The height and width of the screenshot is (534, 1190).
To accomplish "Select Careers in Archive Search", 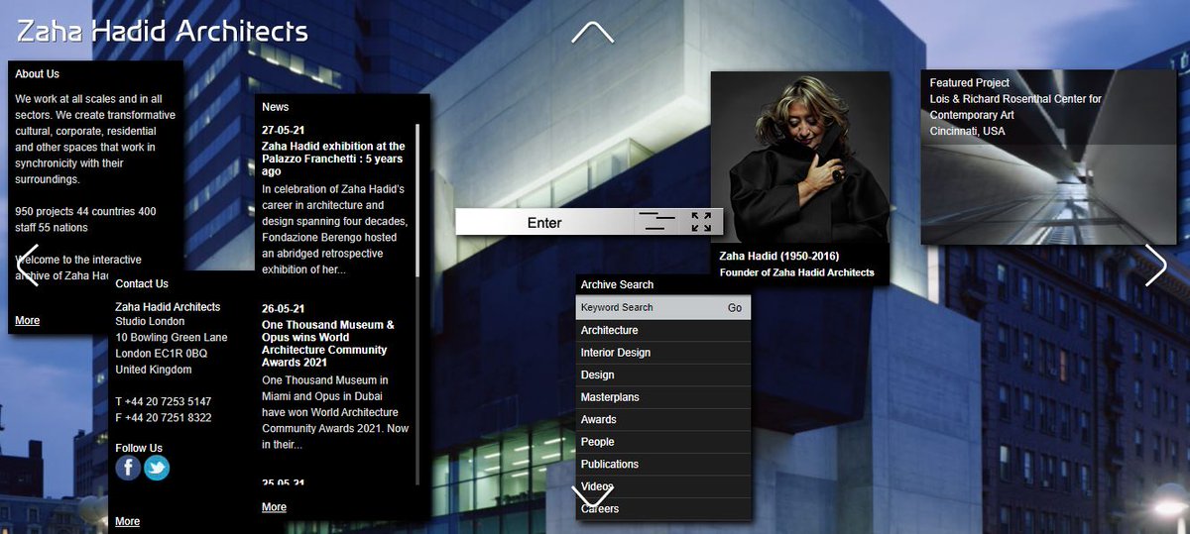I will coord(663,508).
